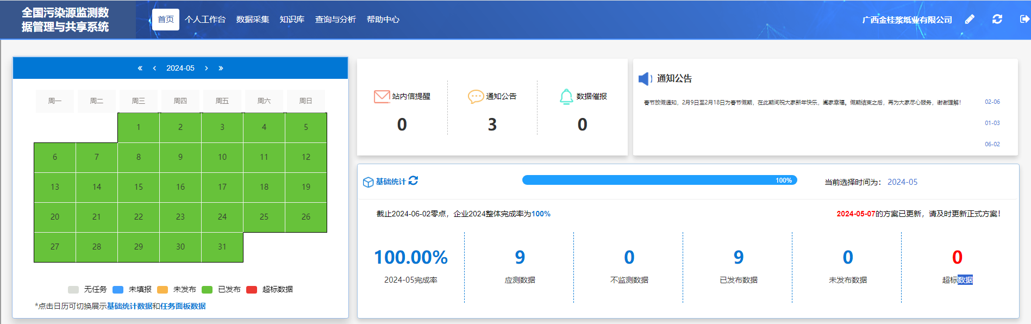Advance calendar to next year
Image resolution: width=1031 pixels, height=324 pixels.
pos(221,68)
